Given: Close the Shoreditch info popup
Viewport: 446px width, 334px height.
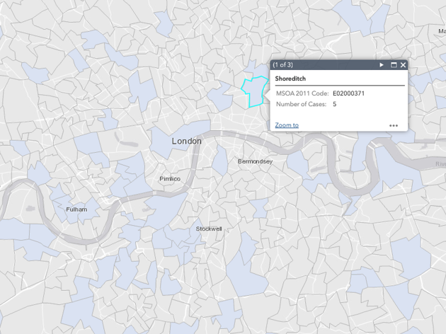Looking at the screenshot, I should 403,65.
